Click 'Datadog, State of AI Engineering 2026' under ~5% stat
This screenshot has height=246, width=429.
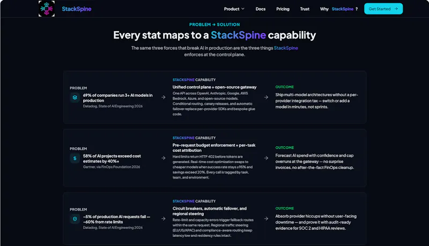tap(113, 227)
